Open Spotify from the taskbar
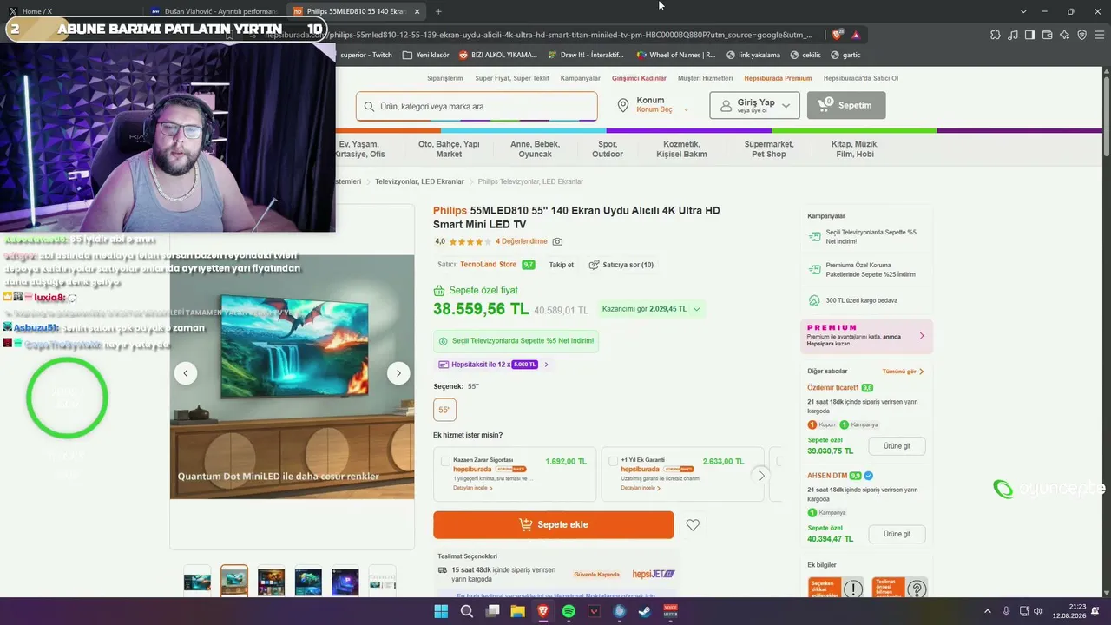Image resolution: width=1111 pixels, height=625 pixels. click(569, 611)
